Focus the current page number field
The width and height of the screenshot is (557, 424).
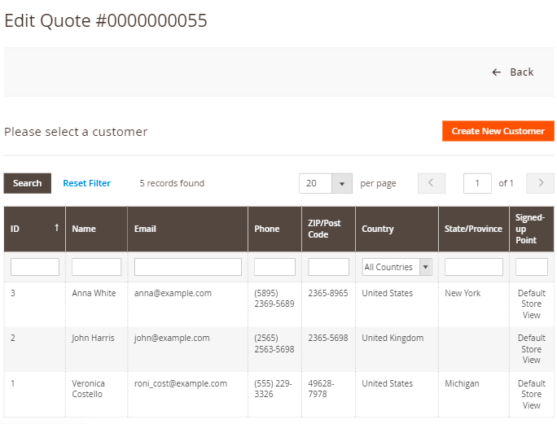477,183
